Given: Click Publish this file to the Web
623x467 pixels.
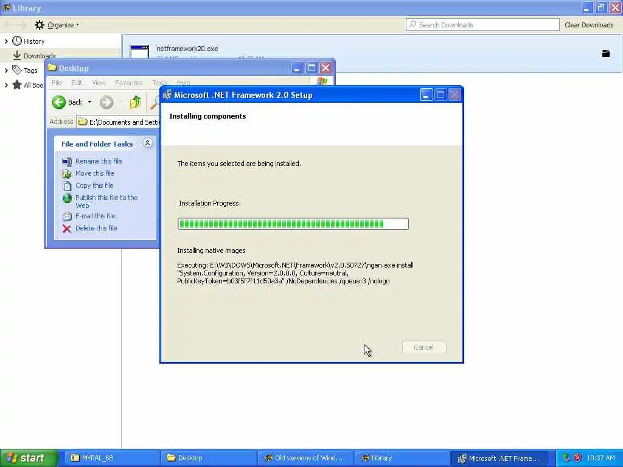Looking at the screenshot, I should pos(106,201).
